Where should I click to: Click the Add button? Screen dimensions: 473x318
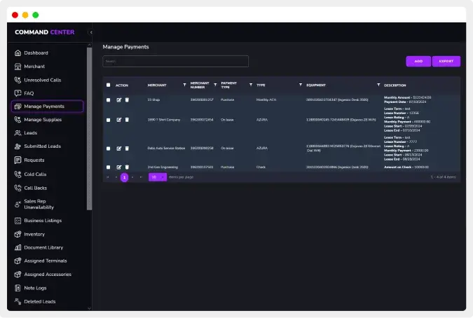418,62
